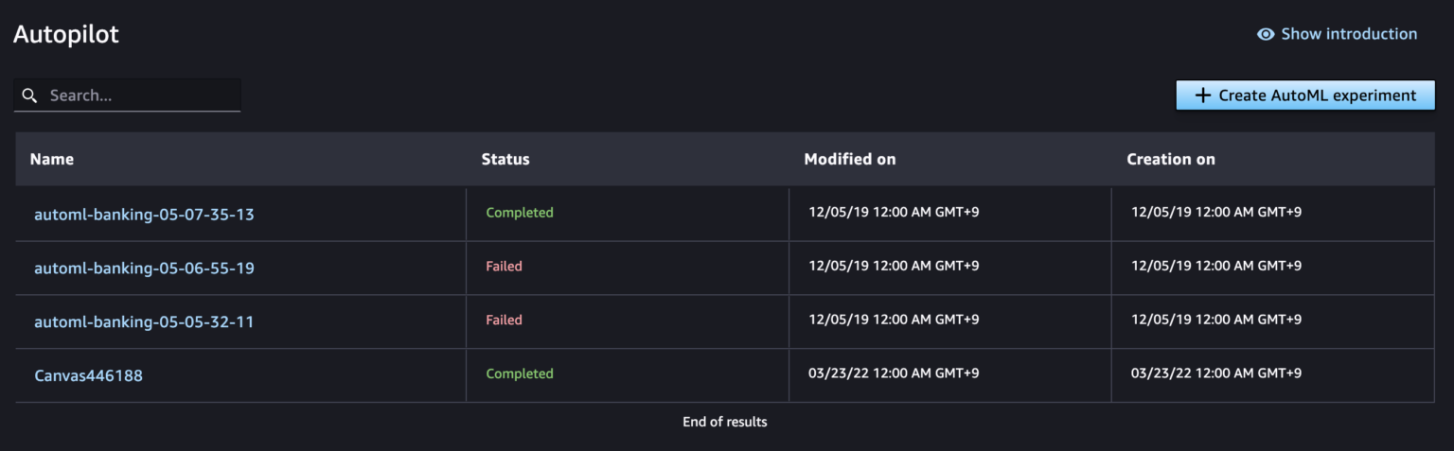The image size is (1454, 451).
Task: Sort by the Creation on column header
Action: click(x=1171, y=160)
